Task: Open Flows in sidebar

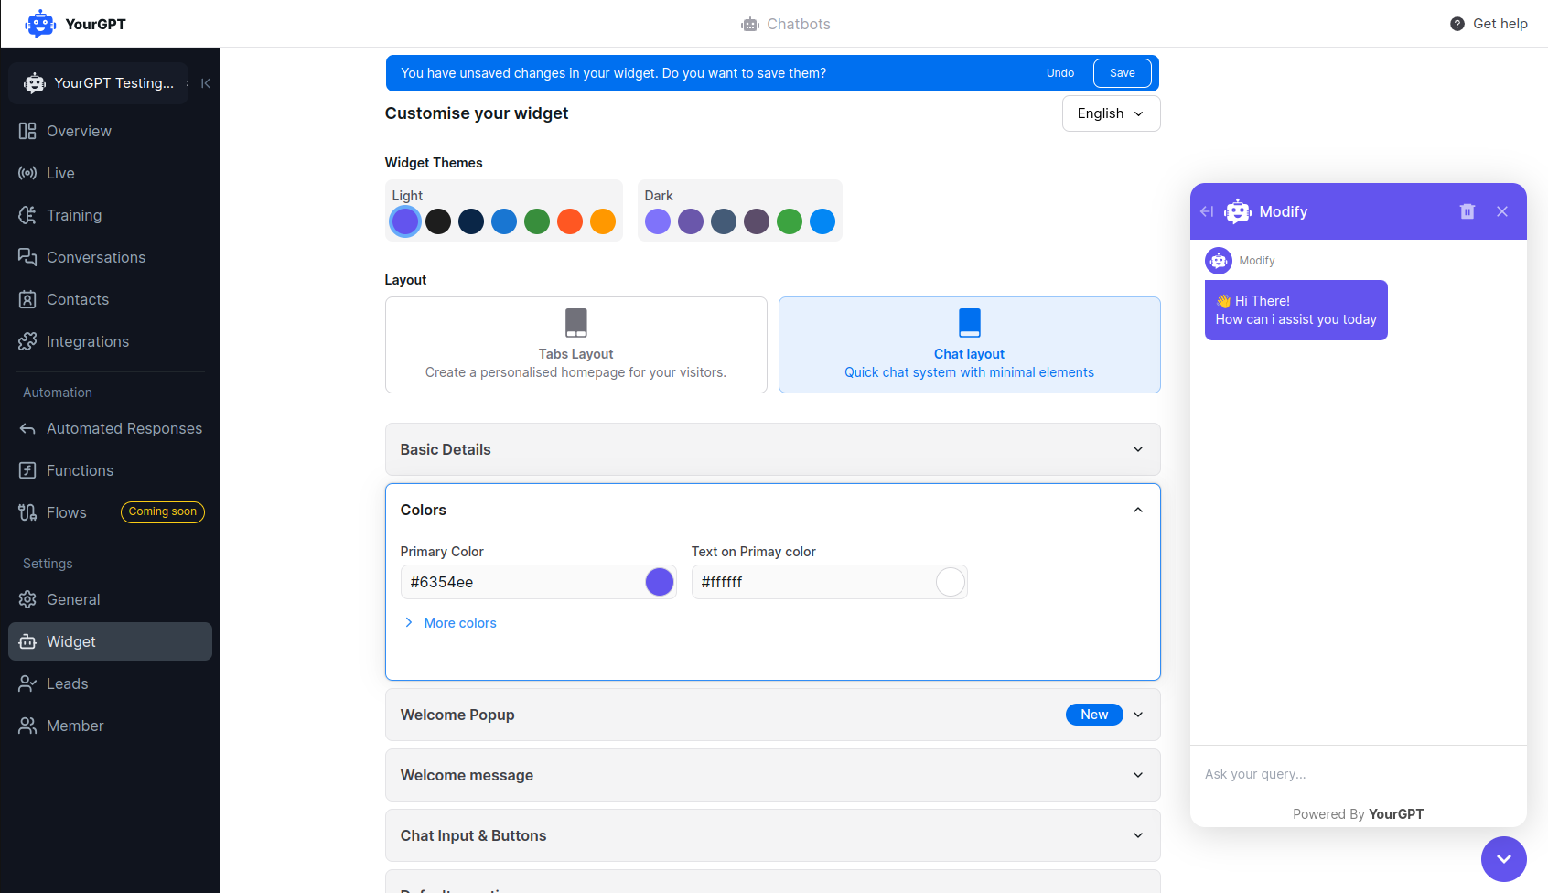Action: click(x=110, y=512)
